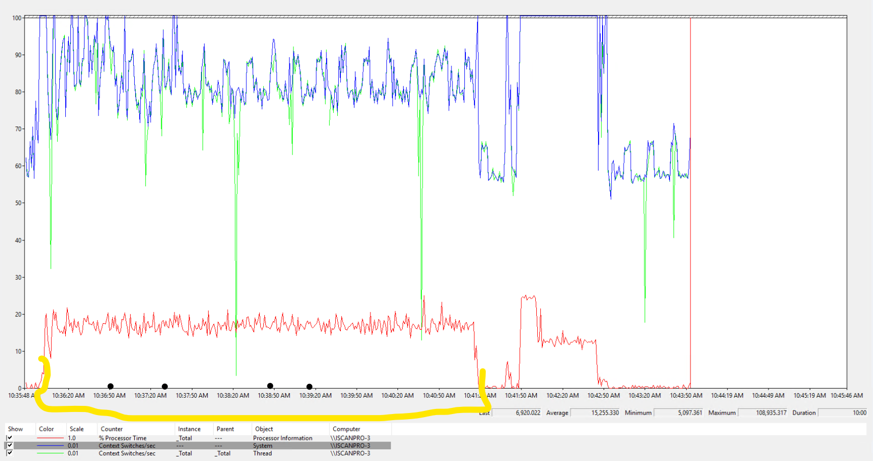Disable the System Context Switches/sec checkbox
The width and height of the screenshot is (873, 461).
[9, 445]
